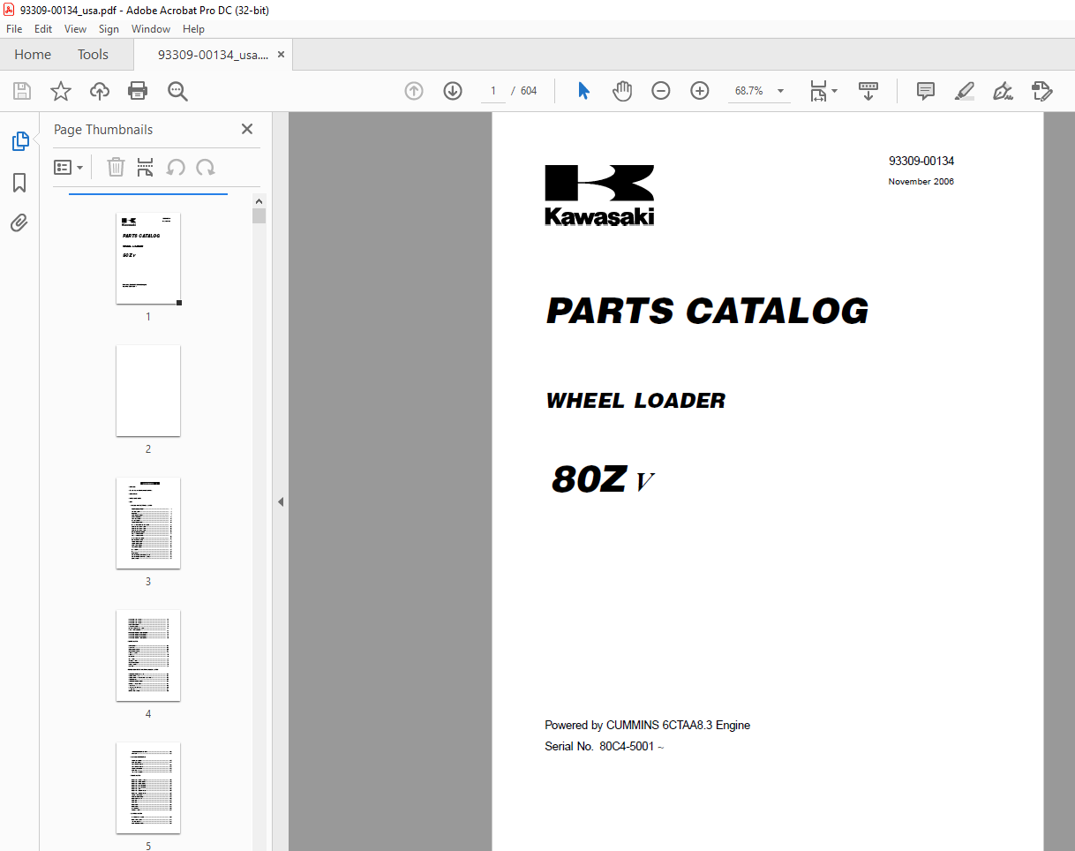The image size is (1075, 851).
Task: Select page 3 thumbnail
Action: (148, 523)
